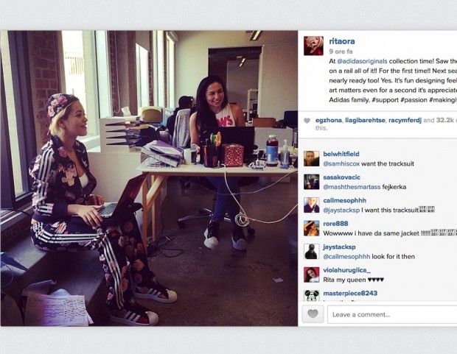Click the small likes heart icon near egzhona

click(x=307, y=121)
